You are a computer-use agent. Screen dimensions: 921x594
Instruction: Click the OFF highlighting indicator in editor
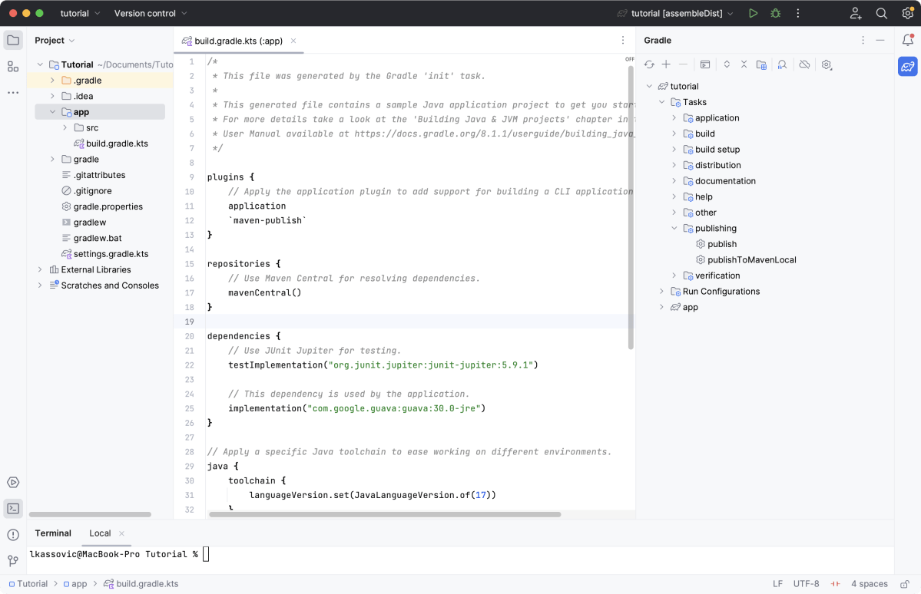coord(630,59)
